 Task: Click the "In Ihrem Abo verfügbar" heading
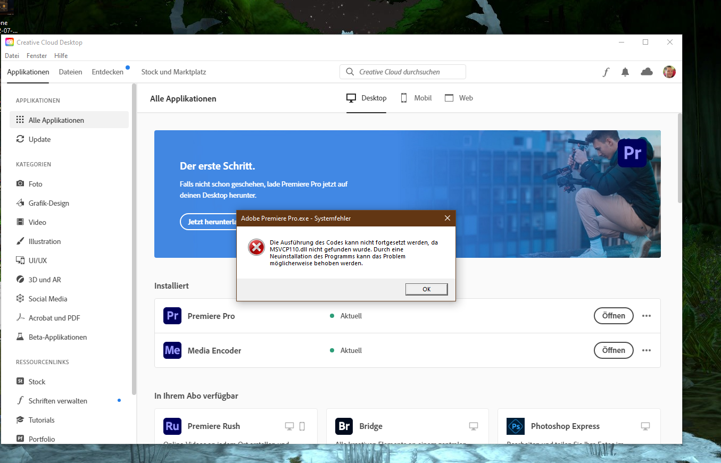pyautogui.click(x=196, y=396)
